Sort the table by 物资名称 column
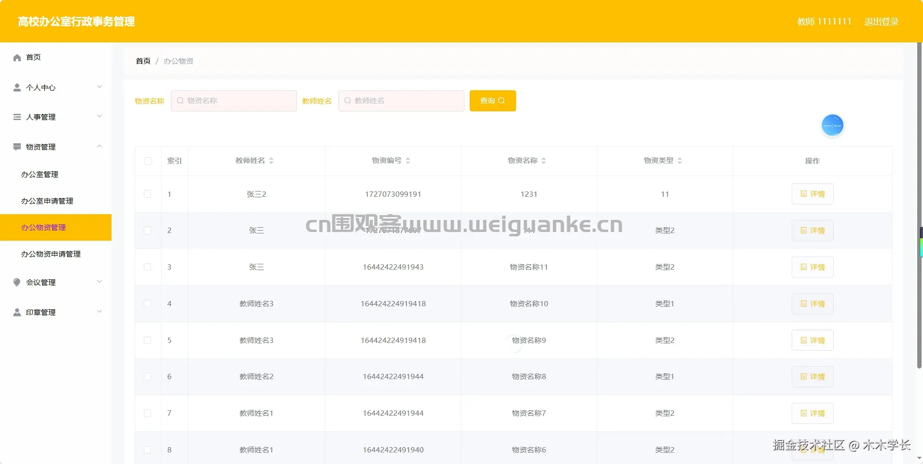The width and height of the screenshot is (923, 464). [544, 161]
